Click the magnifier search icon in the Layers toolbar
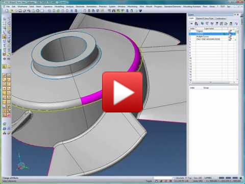This screenshot has width=245, height=184. coord(197,24)
